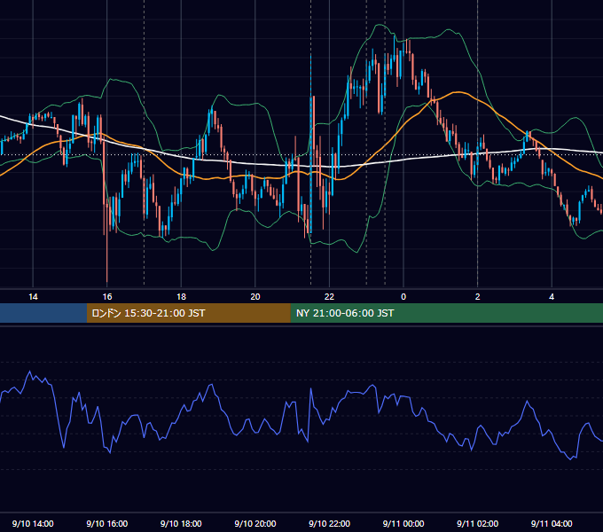603x532 pixels.
Task: Click the 9/10 16:00 time label
Action: point(107,523)
